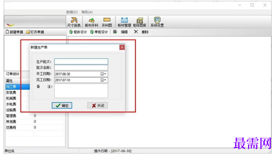
Task: Select the 订单统计 tab
Action: (x=13, y=74)
